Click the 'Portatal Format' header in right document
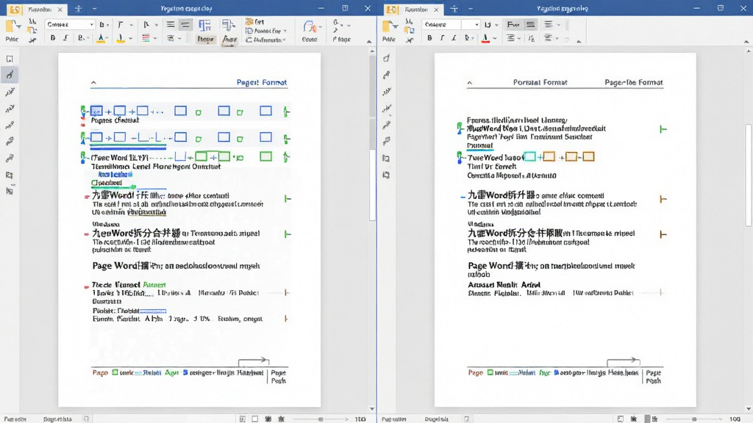 coord(540,82)
